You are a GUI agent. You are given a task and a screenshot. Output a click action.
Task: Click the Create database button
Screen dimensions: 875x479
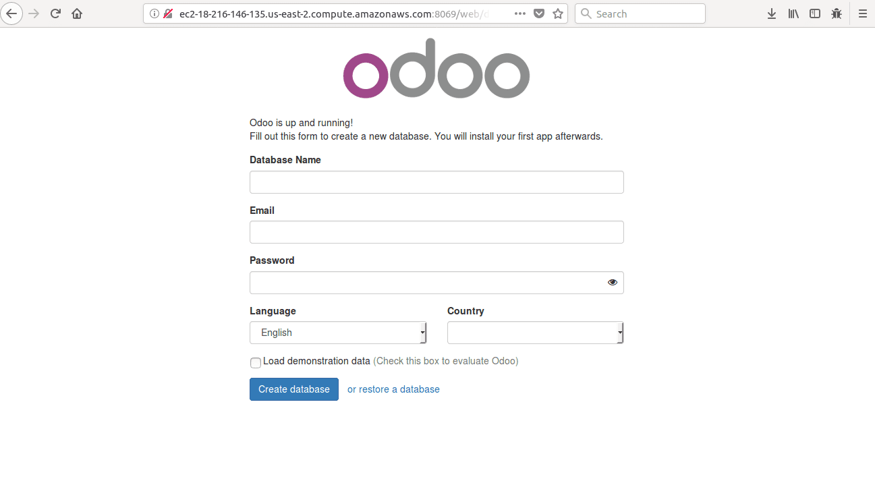coord(294,389)
